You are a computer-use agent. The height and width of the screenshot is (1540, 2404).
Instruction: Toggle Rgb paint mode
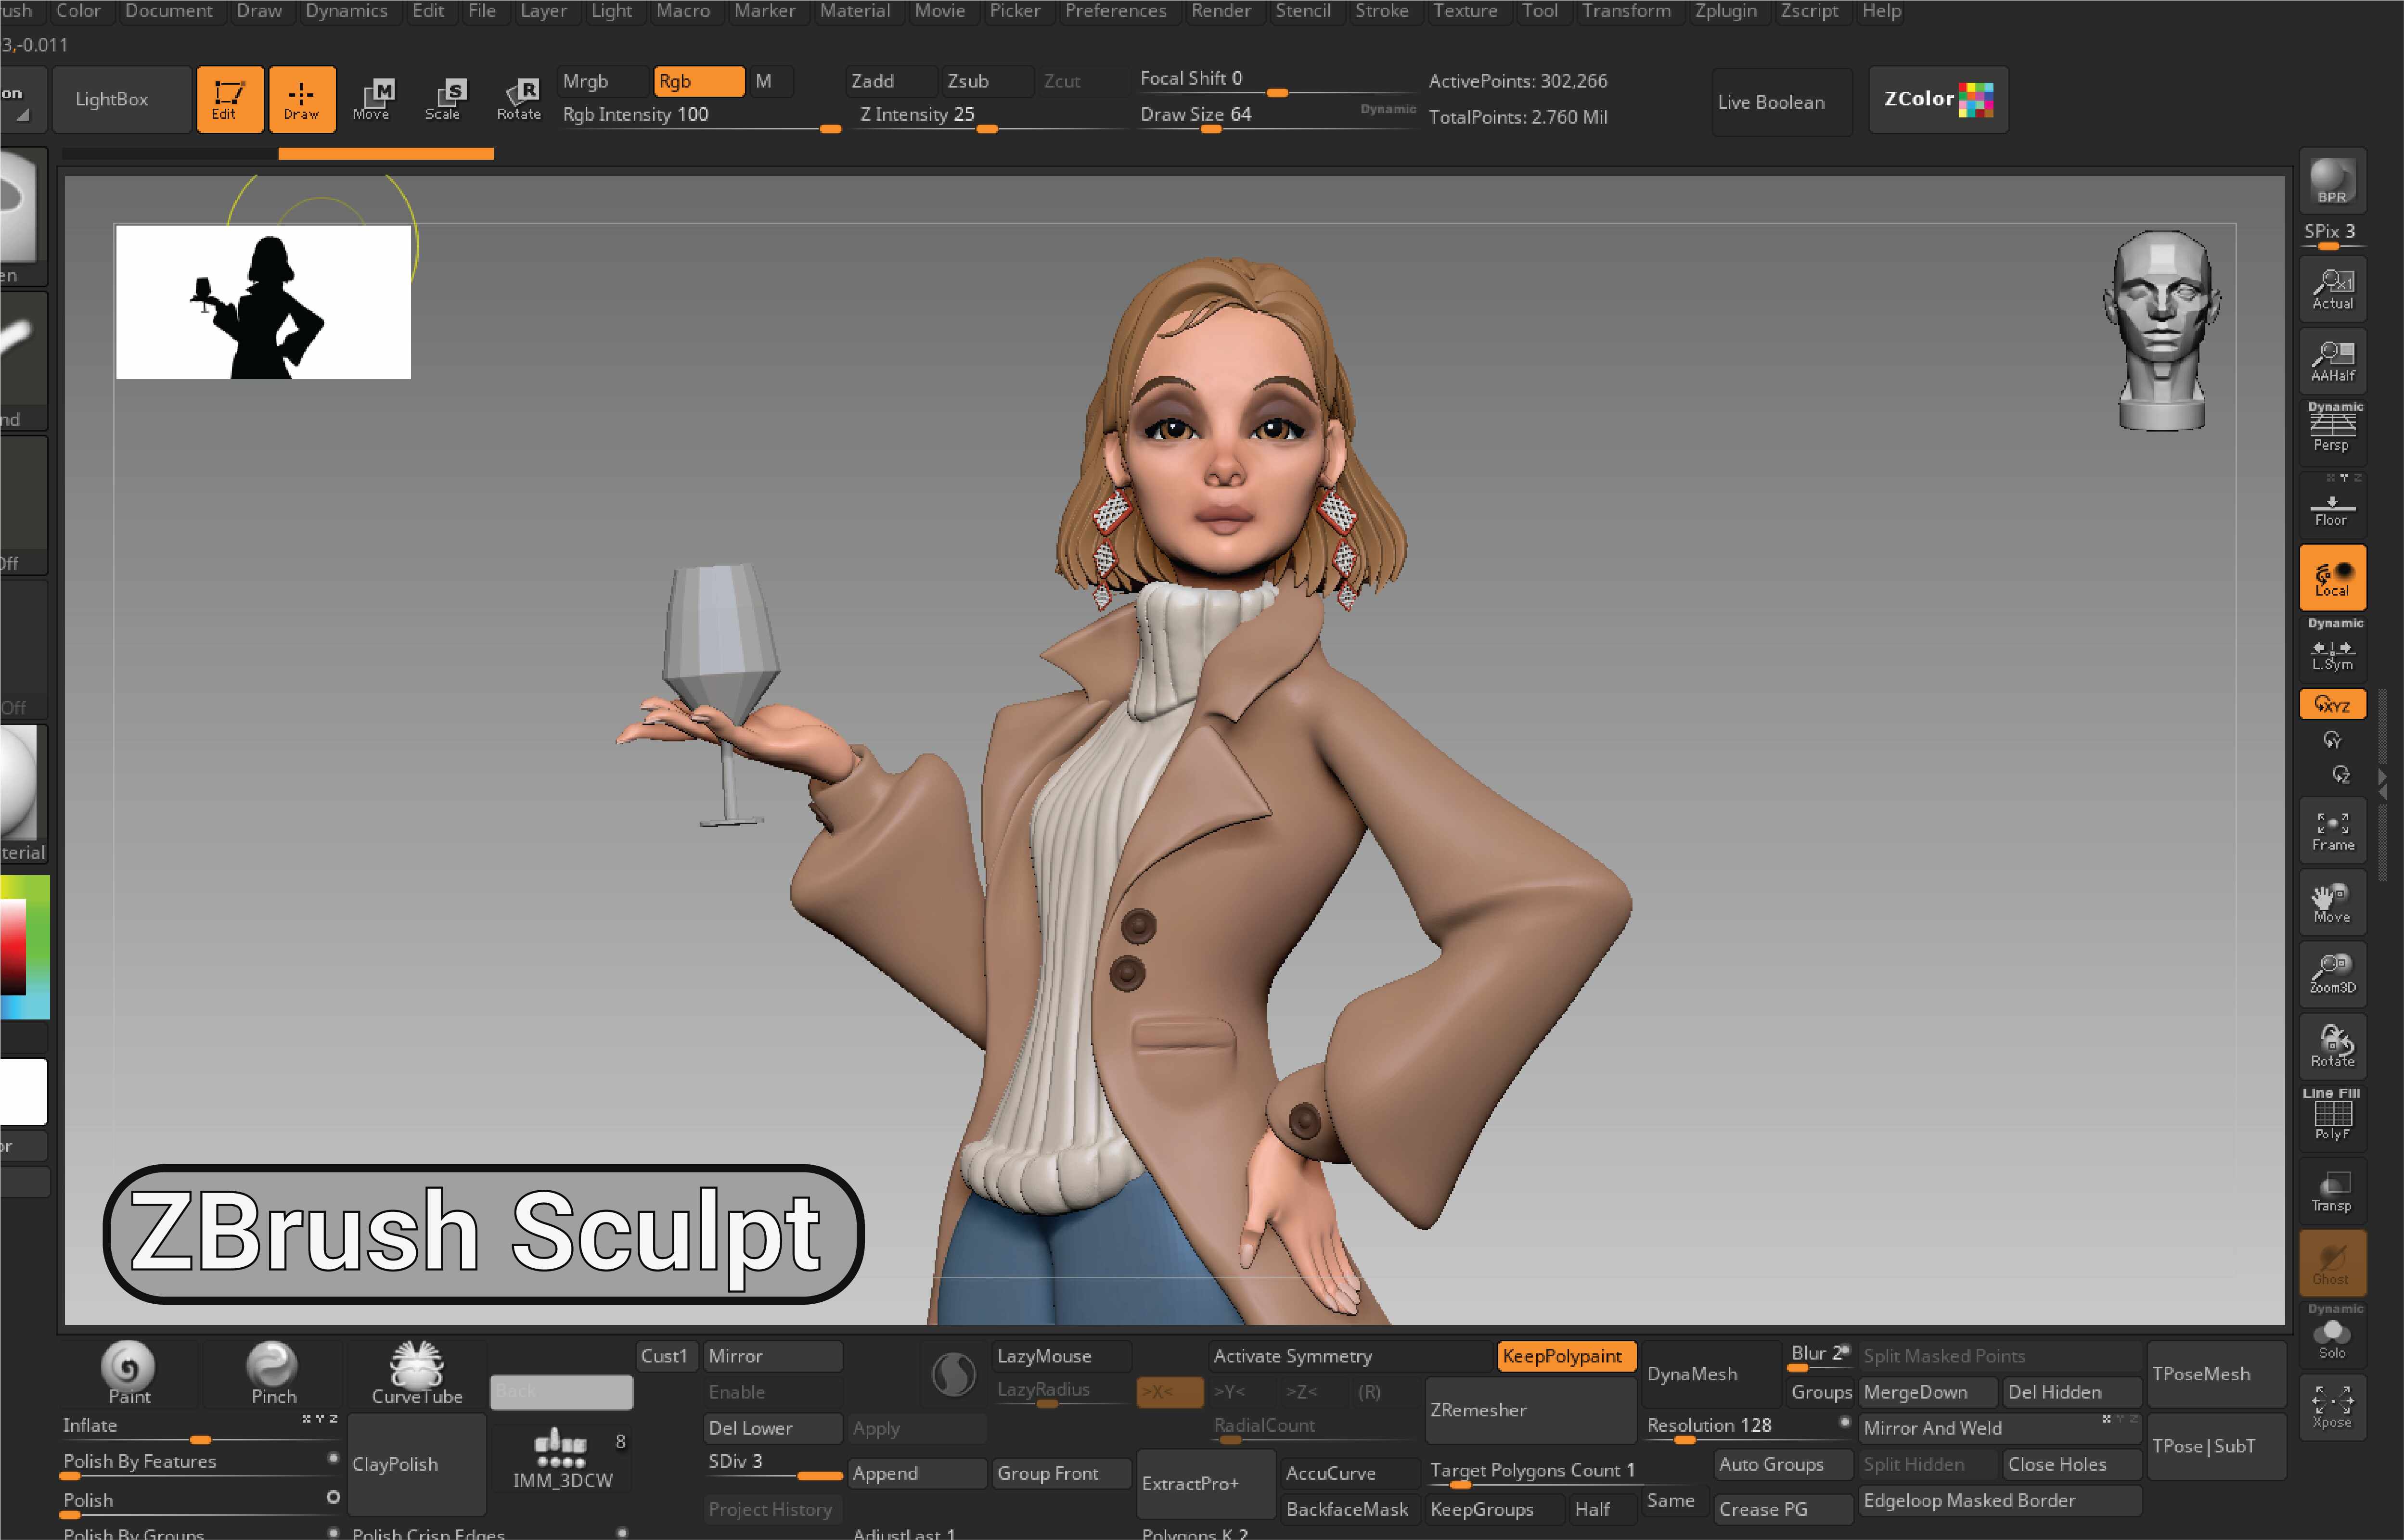[x=699, y=81]
